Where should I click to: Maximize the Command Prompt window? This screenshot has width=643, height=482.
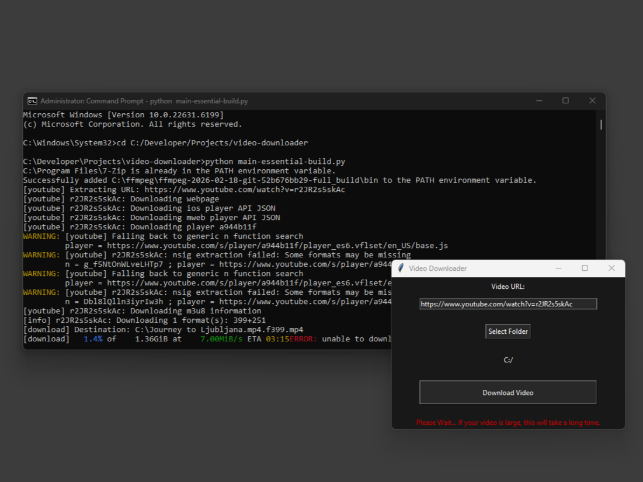(565, 100)
